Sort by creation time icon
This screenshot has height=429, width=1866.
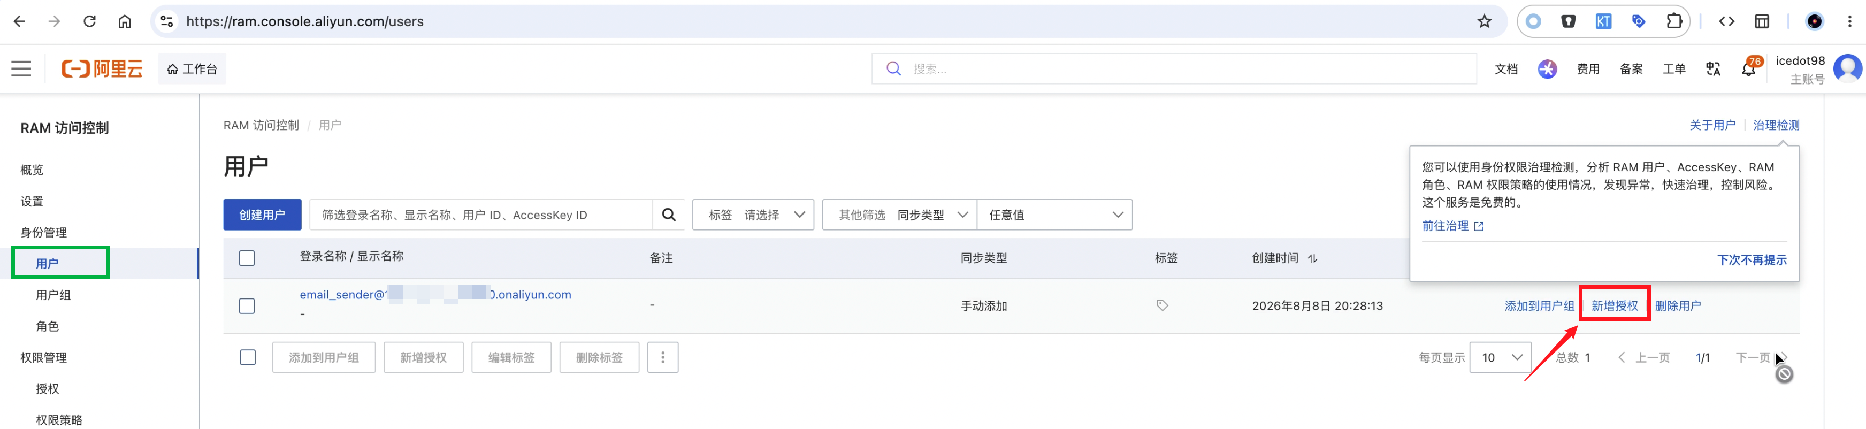(x=1313, y=258)
